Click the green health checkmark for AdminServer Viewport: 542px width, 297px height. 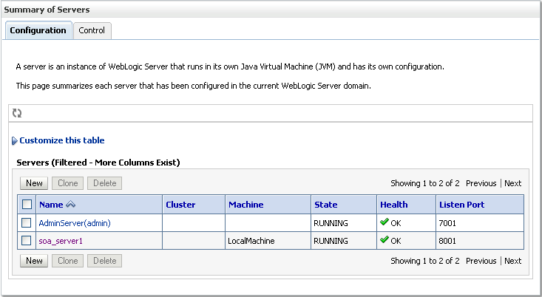coord(385,222)
